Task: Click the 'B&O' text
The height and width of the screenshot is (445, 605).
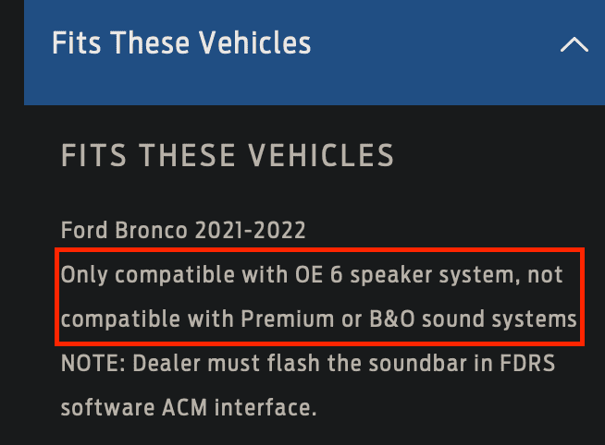Action: click(392, 319)
